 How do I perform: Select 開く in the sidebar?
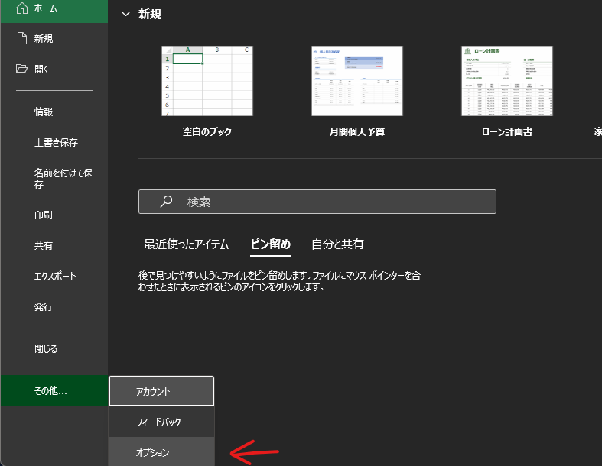coord(54,69)
